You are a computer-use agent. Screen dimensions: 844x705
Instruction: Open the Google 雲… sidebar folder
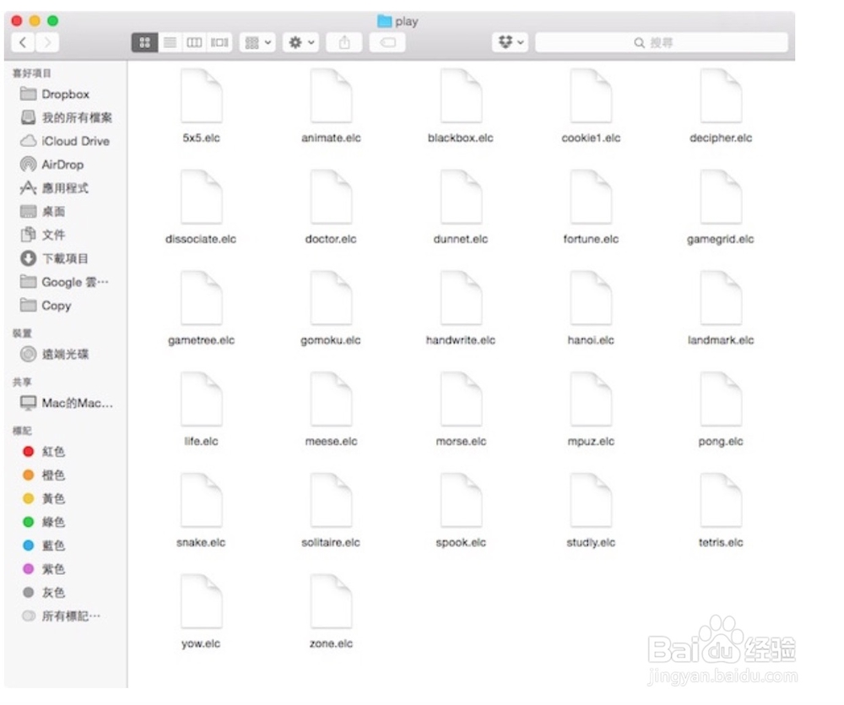click(x=64, y=282)
